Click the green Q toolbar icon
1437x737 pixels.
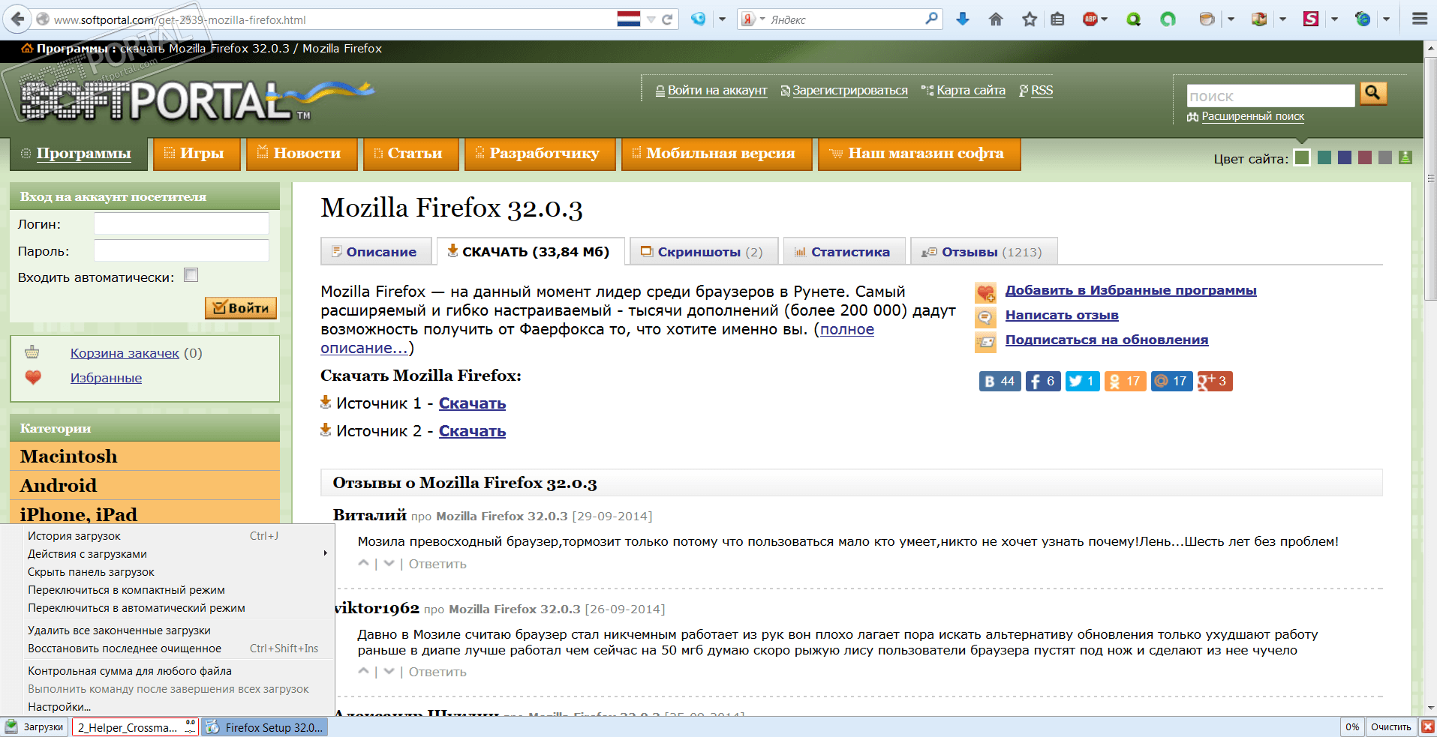pyautogui.click(x=1133, y=19)
